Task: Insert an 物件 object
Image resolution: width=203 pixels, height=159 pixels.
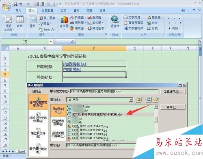Action: [x=152, y=23]
